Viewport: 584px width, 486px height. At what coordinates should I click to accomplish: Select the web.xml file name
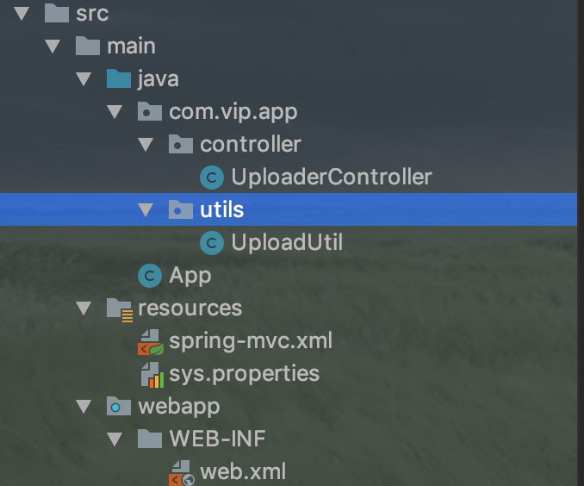point(243,472)
